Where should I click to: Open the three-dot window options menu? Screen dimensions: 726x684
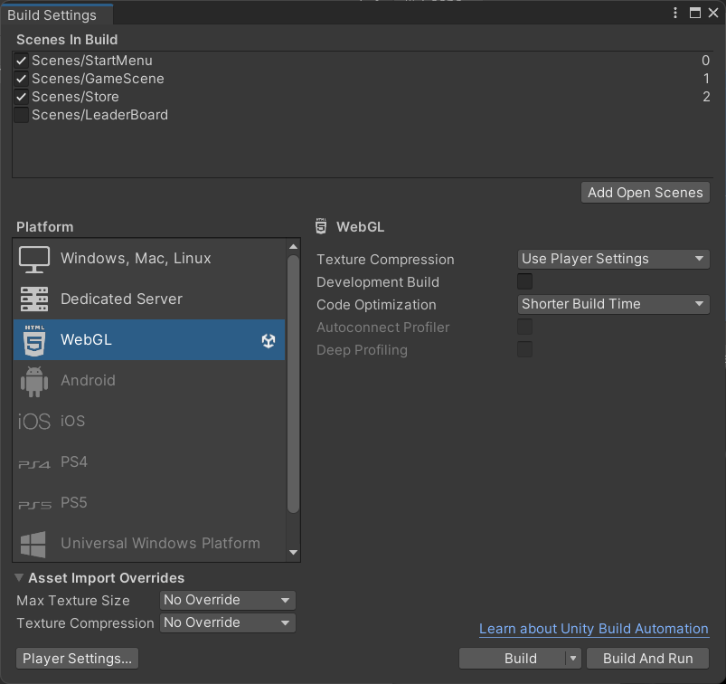[x=675, y=13]
